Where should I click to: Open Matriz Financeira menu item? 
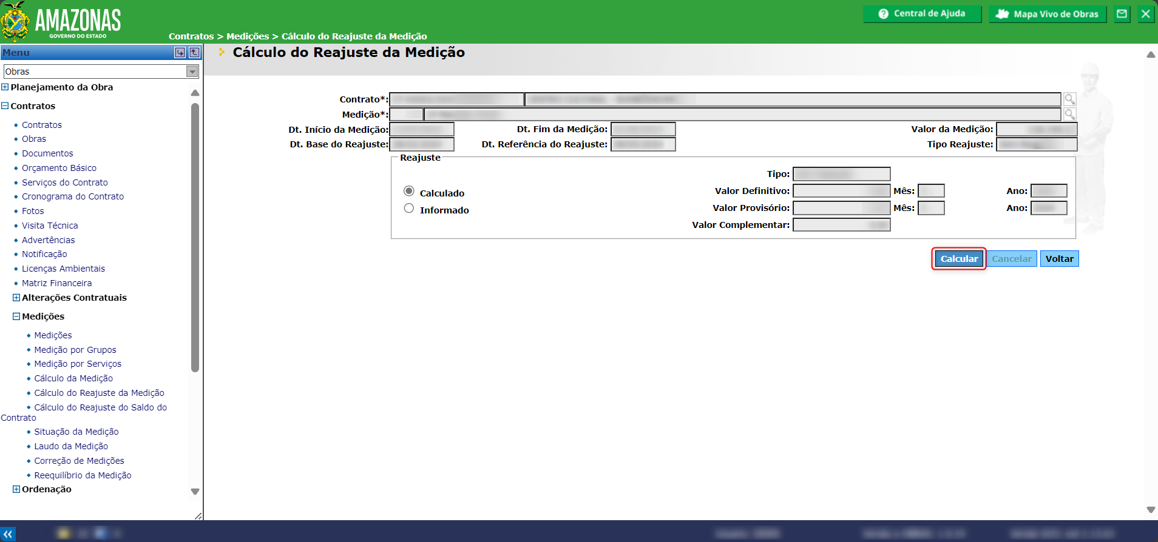coord(57,283)
